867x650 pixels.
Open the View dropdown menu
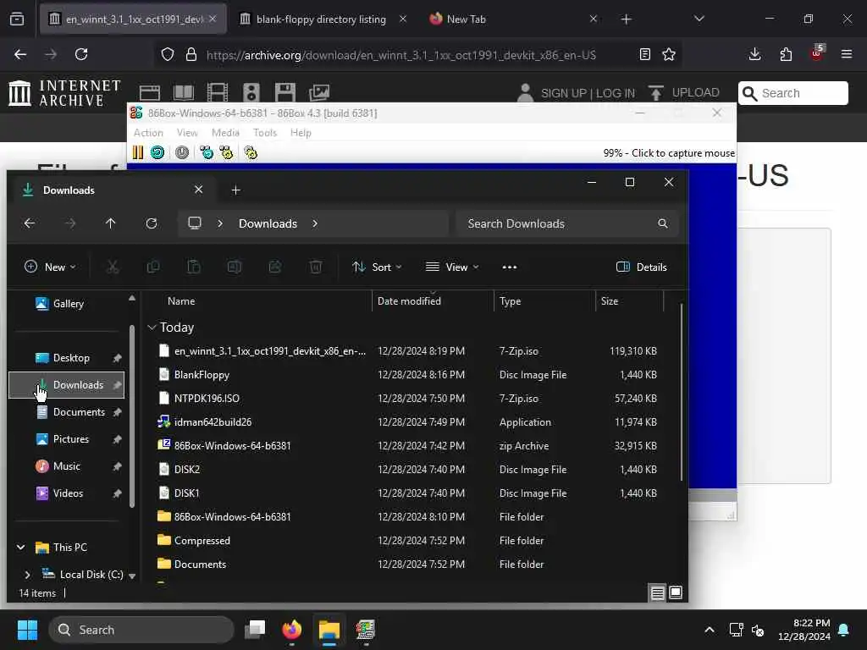[x=452, y=267]
